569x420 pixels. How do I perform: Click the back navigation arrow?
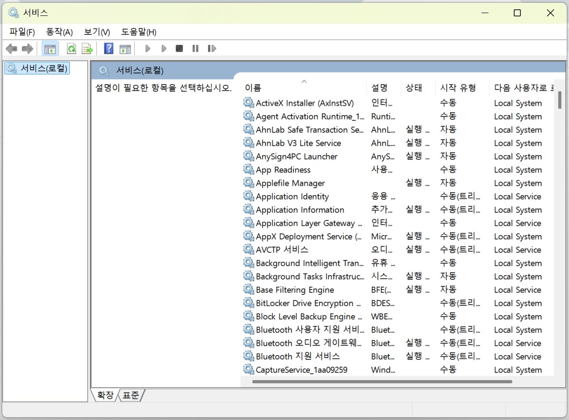click(x=11, y=48)
